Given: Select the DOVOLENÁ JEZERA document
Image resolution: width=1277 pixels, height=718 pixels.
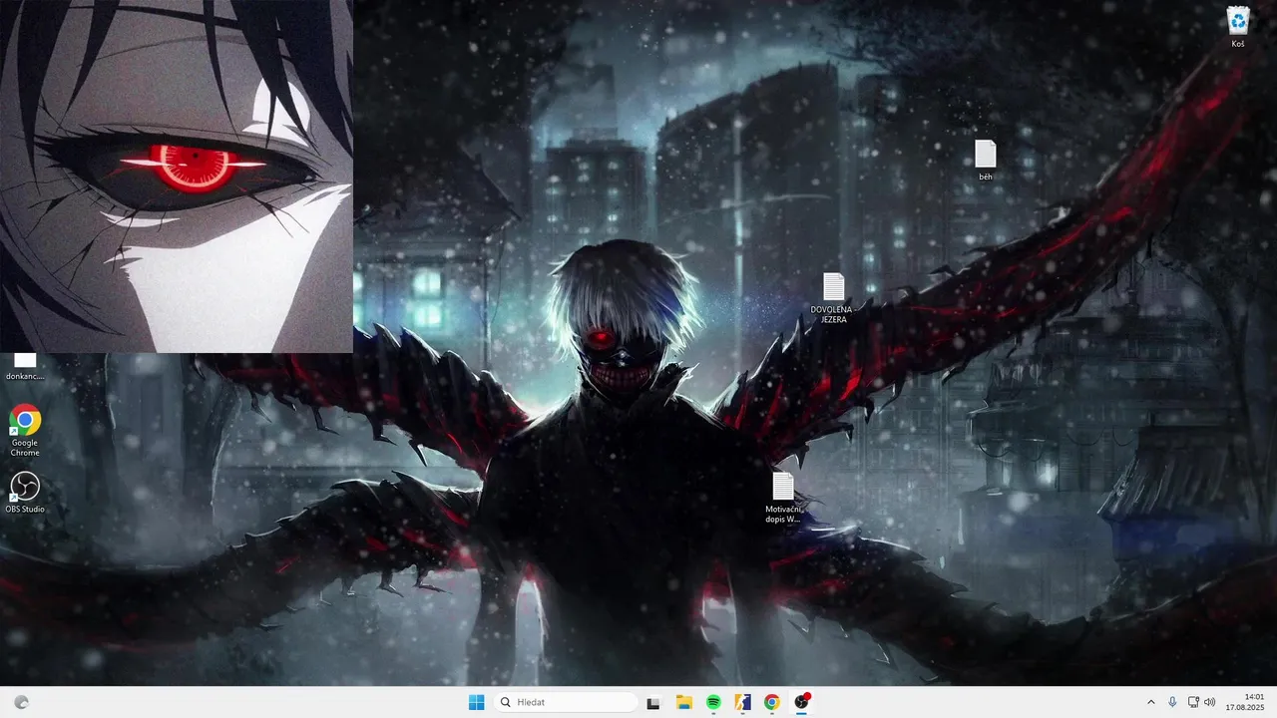Looking at the screenshot, I should point(833,298).
